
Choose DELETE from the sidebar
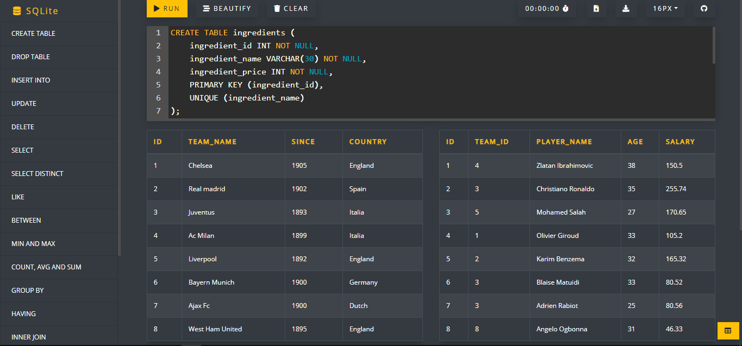pos(59,127)
